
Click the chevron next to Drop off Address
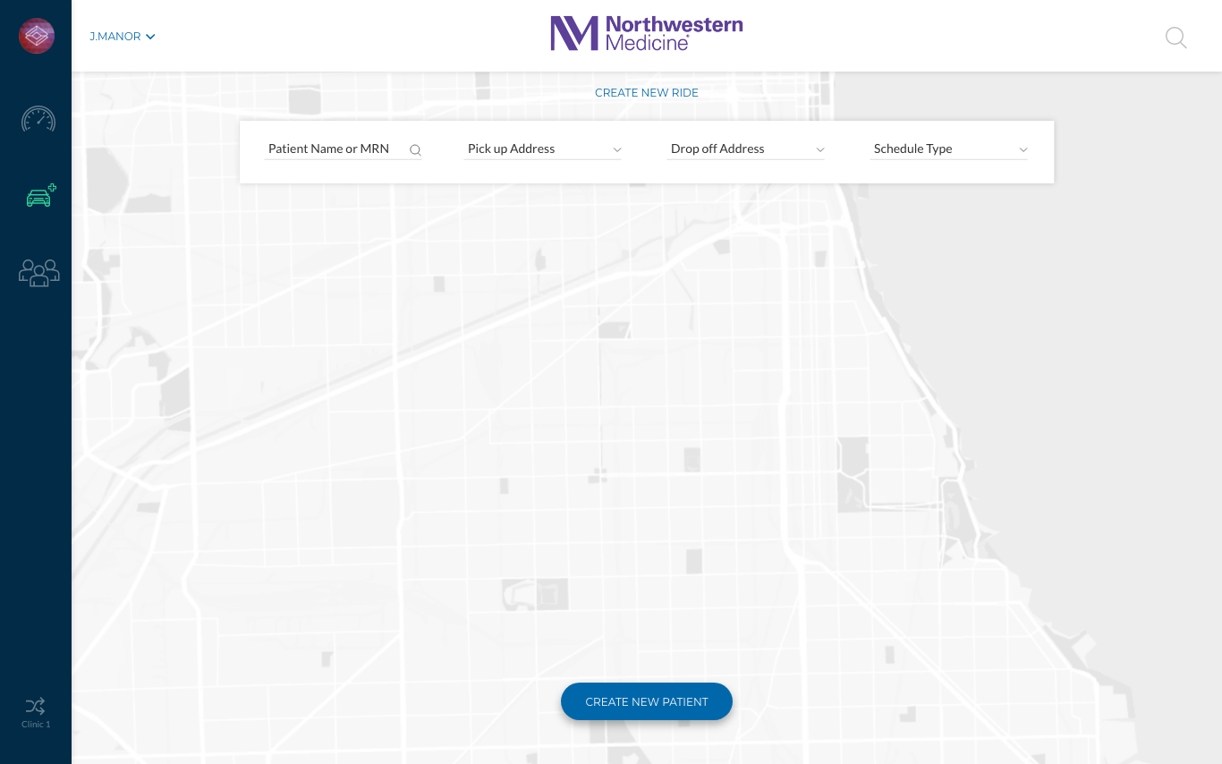820,150
